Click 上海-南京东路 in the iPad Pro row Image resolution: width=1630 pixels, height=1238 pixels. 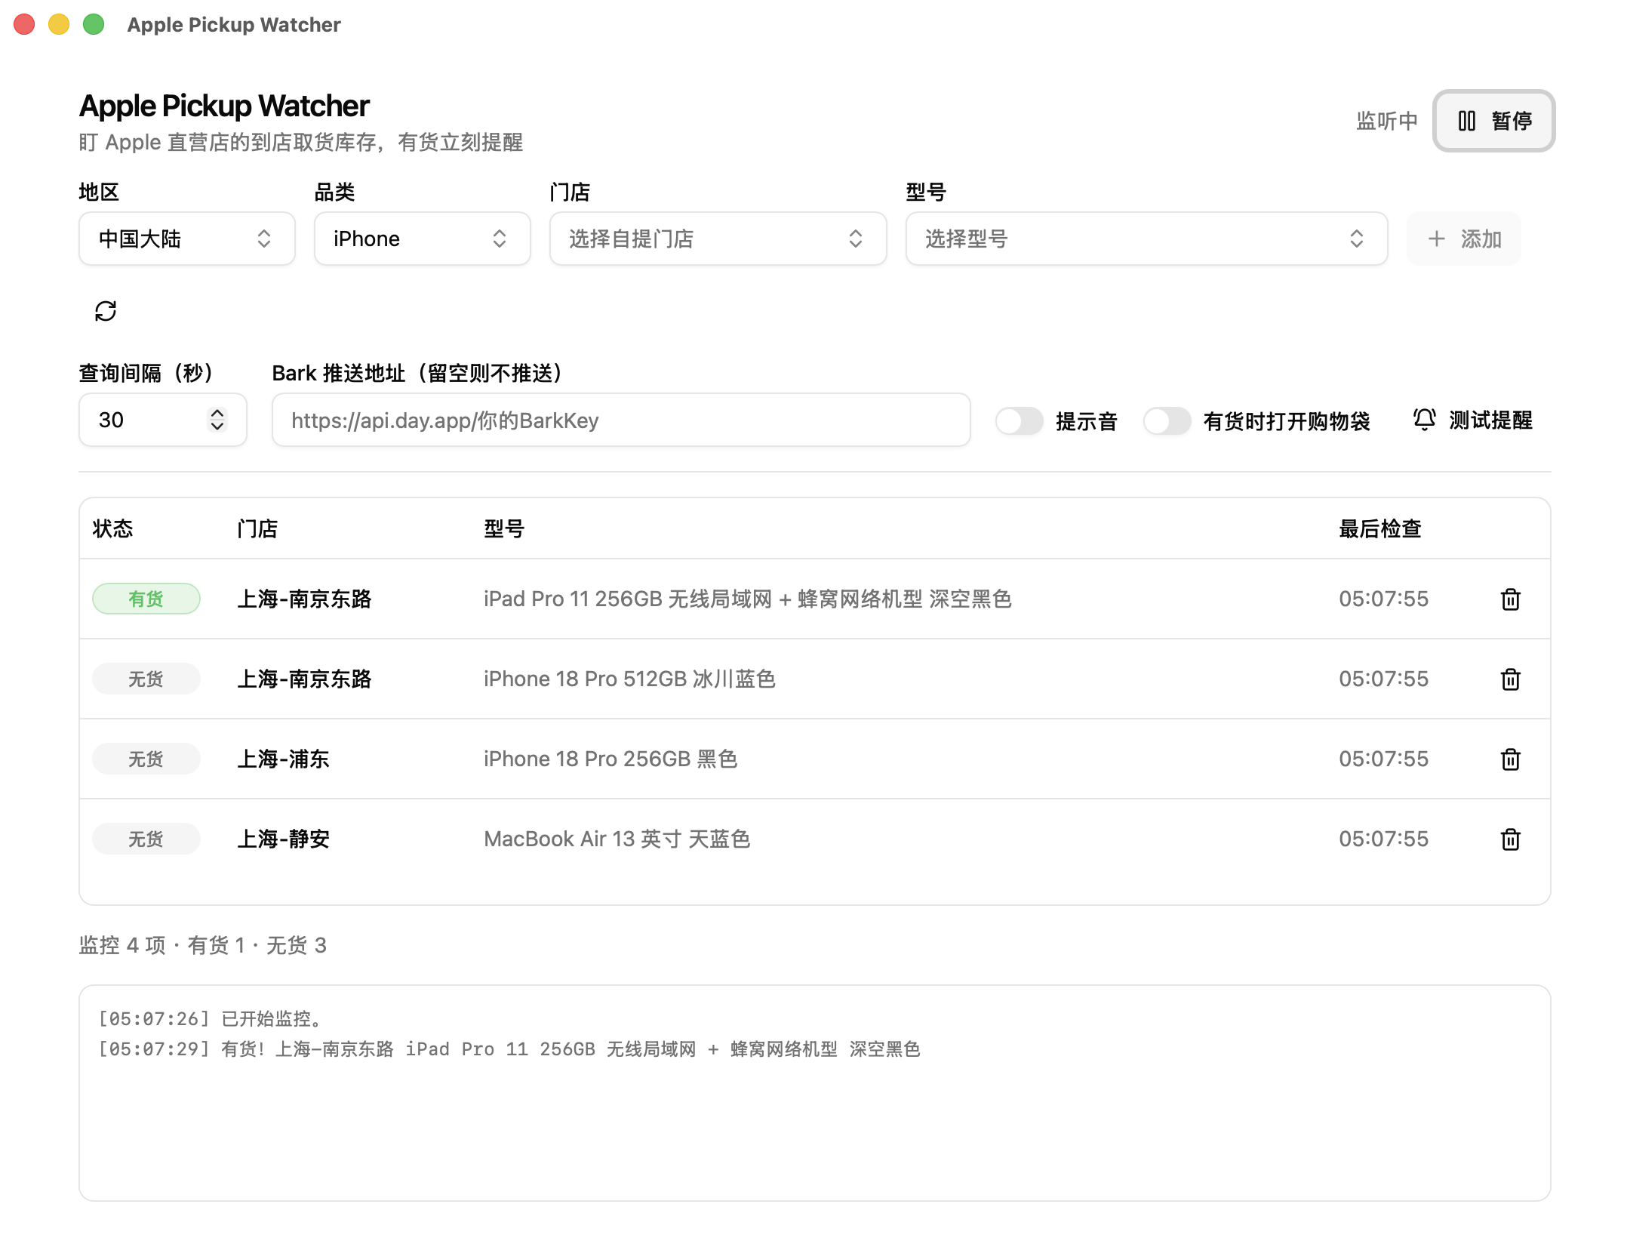(x=304, y=599)
